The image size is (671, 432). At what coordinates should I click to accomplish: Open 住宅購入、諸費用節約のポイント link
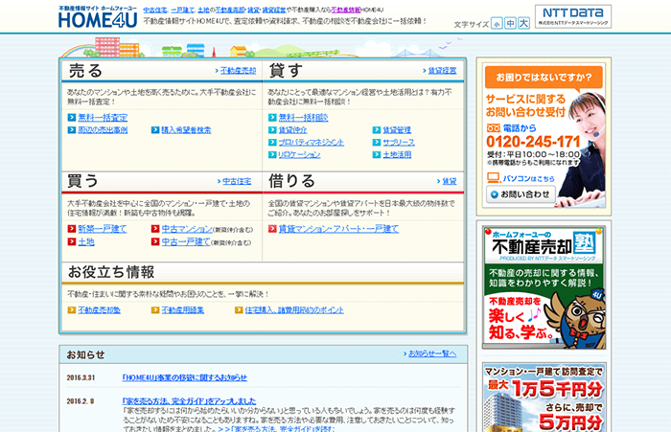pyautogui.click(x=294, y=310)
